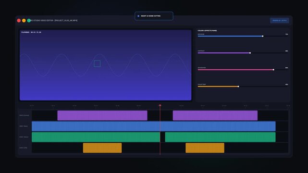308x173 pixels.
Task: Click the blue track's label on timeline
Action: pyautogui.click(x=24, y=126)
